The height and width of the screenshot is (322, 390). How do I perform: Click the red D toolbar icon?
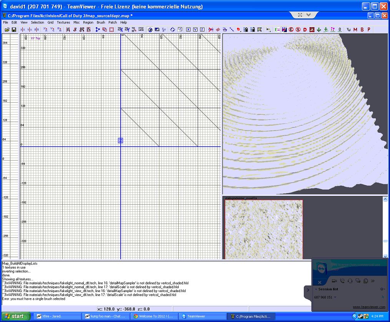305,30
